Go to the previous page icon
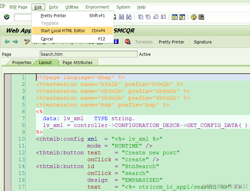Screen dimensions: 250x191 pyautogui.click(x=148, y=17)
